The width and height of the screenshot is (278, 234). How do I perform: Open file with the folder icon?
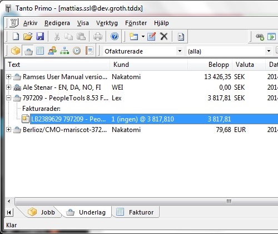28,36
